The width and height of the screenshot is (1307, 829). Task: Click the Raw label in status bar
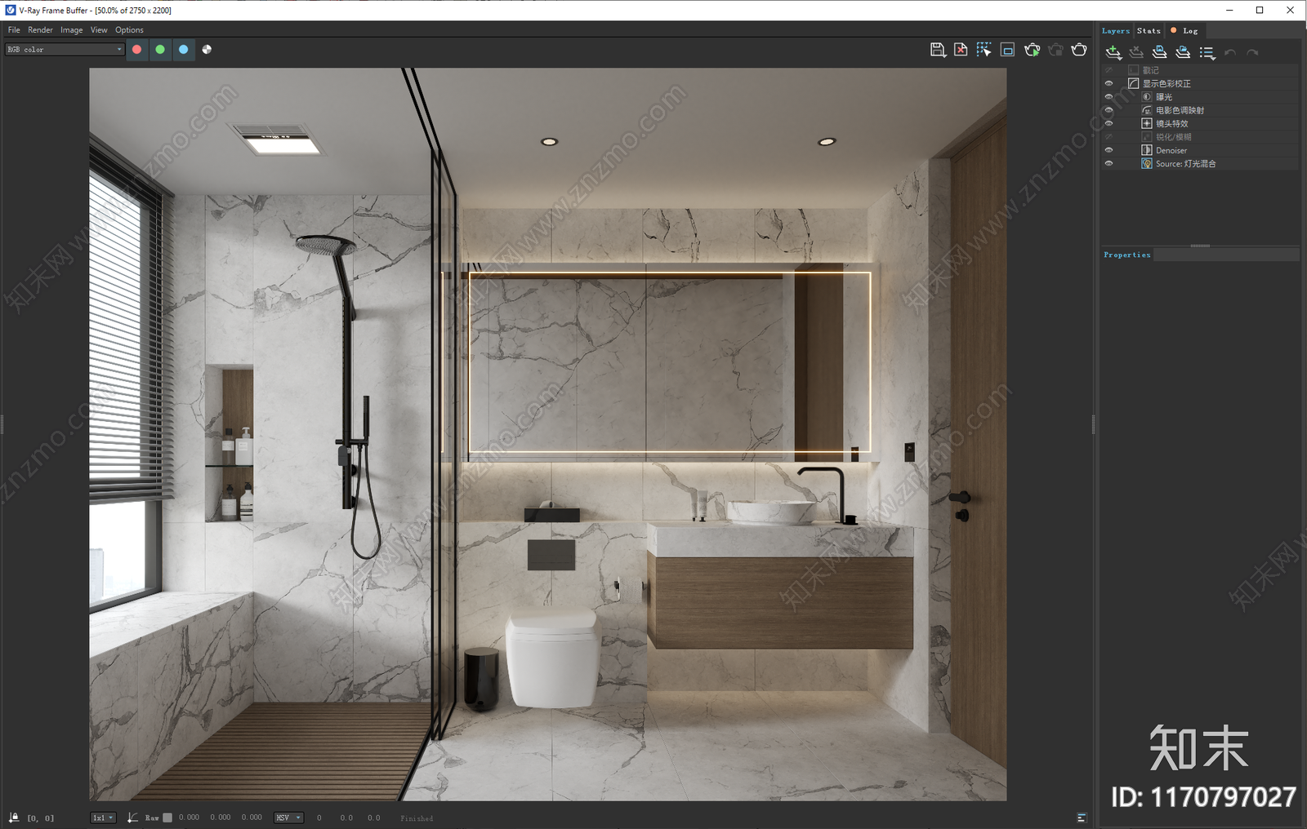click(152, 818)
